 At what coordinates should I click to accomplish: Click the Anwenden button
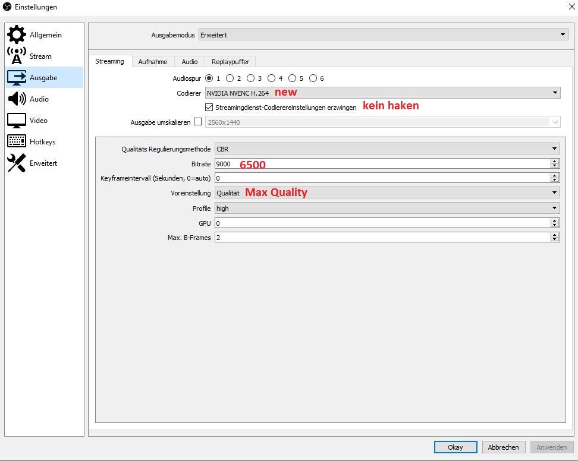pyautogui.click(x=551, y=447)
